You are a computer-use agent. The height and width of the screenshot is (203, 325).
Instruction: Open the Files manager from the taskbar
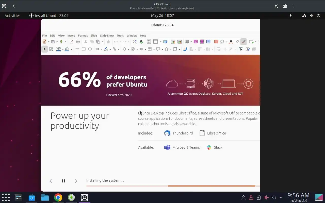pyautogui.click(x=45, y=197)
